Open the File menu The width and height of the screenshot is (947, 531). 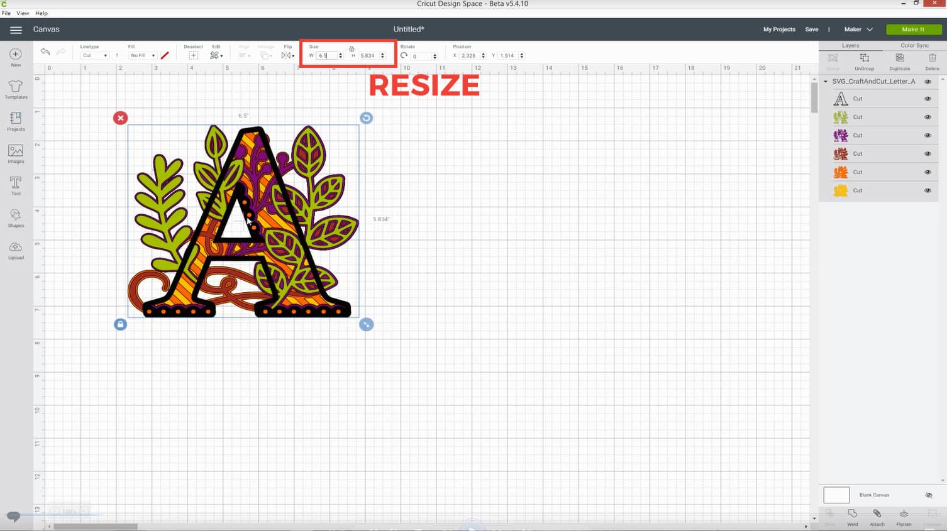[6, 13]
